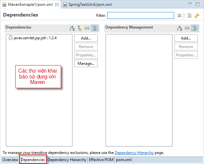Switch to the Effective POM tab
204x164 pixels.
pos(101,160)
